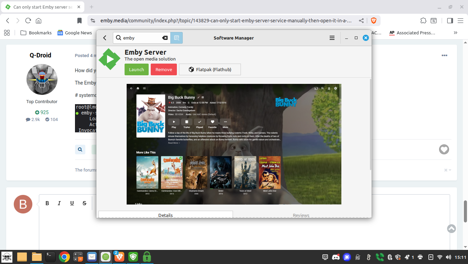Open the mail client from the taskbar
468x264 pixels.
coord(92,257)
